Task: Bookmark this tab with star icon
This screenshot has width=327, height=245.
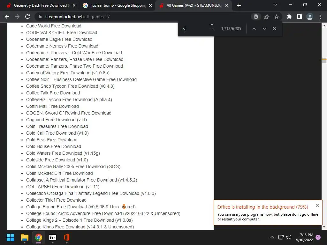Action: (x=277, y=17)
